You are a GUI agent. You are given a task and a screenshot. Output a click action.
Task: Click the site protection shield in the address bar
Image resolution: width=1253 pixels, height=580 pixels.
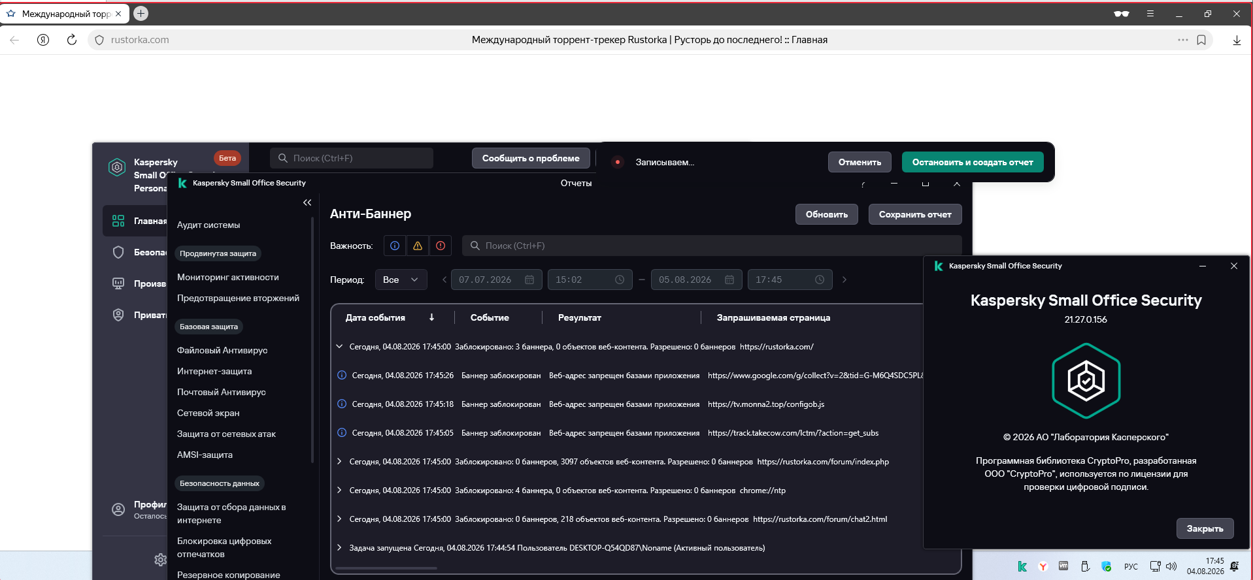tap(99, 40)
